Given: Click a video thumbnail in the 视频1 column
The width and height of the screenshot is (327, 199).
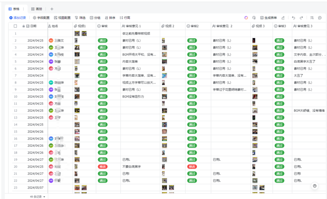Looking at the screenshot, I should [x=76, y=40].
